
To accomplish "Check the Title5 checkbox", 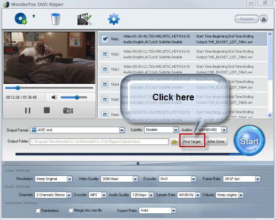I will coord(105,99).
